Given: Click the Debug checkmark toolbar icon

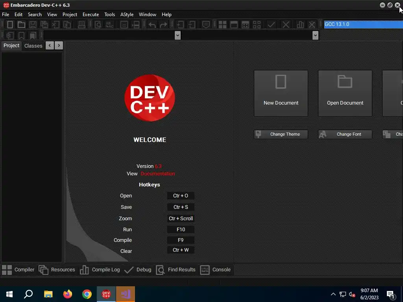Looking at the screenshot, I should point(271,25).
